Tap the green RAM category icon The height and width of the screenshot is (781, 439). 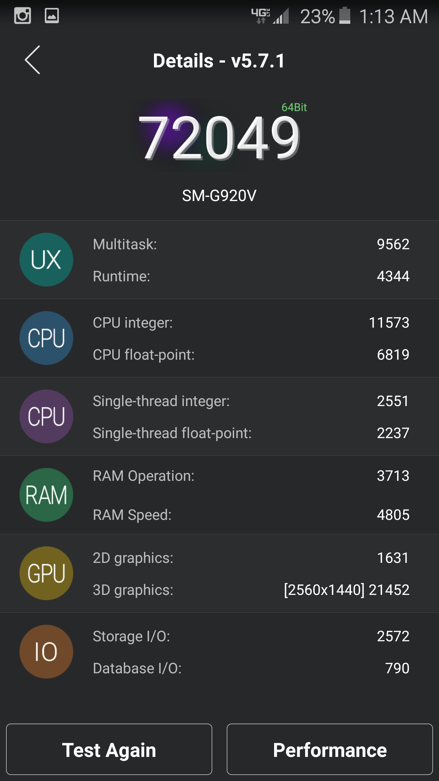pyautogui.click(x=46, y=495)
